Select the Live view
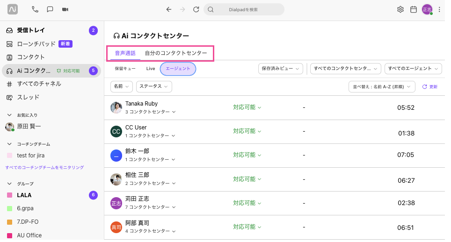This screenshot has width=451, height=242. (x=151, y=69)
